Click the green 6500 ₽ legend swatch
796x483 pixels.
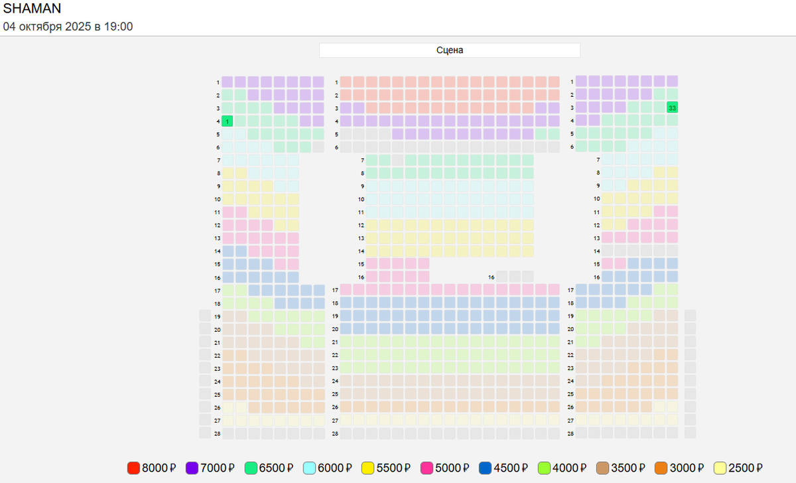click(251, 468)
